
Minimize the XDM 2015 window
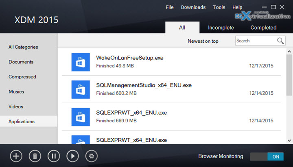pos(264,7)
